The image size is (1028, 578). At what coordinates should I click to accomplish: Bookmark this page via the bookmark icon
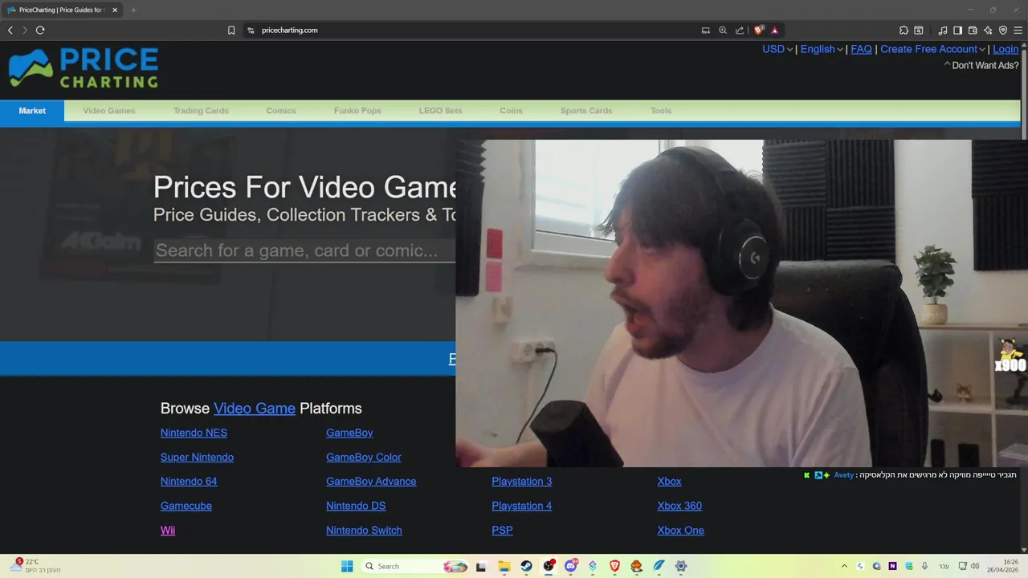[231, 31]
